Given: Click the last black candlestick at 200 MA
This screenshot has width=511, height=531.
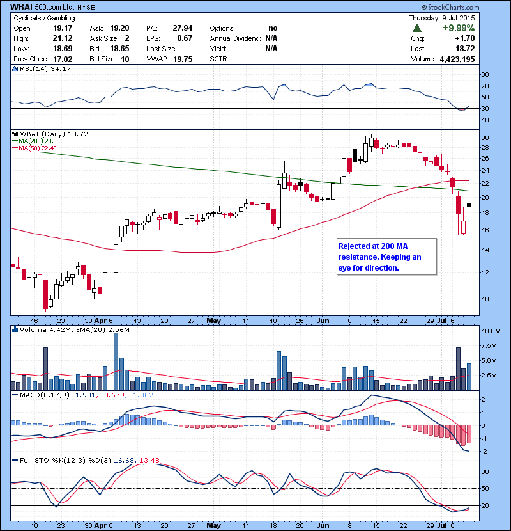Looking at the screenshot, I should coord(469,205).
